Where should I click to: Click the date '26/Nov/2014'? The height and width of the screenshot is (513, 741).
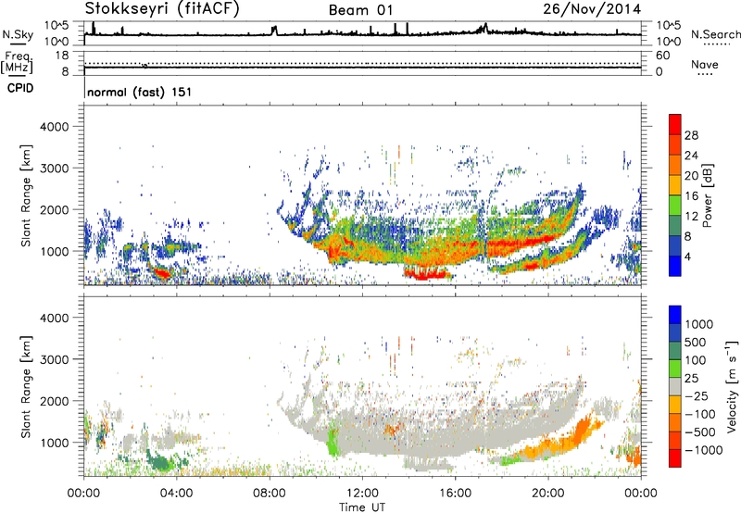pos(592,9)
